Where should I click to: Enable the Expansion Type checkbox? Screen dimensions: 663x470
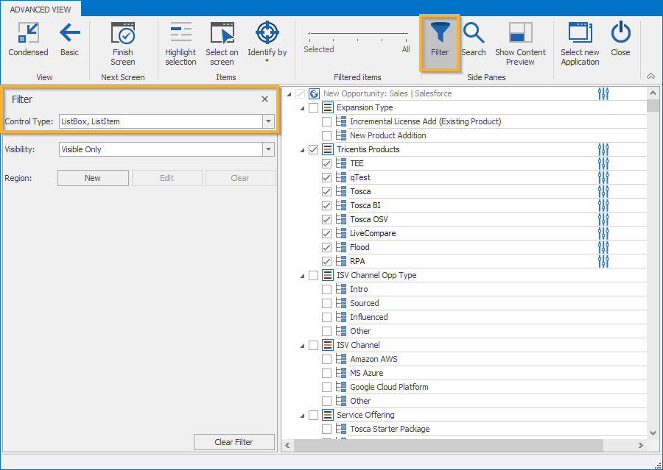click(313, 107)
